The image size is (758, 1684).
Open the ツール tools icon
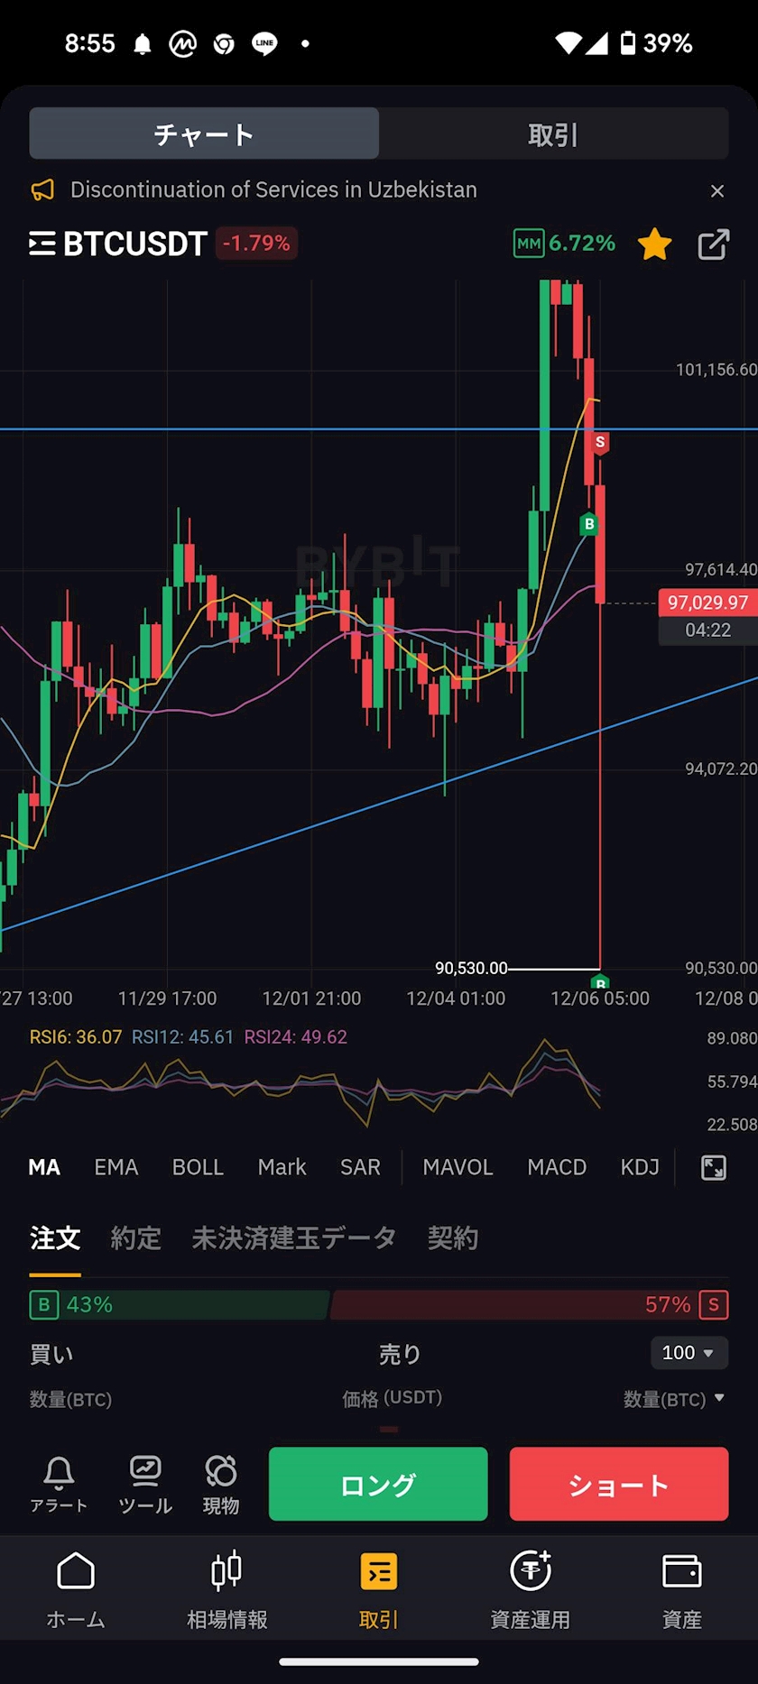point(145,1485)
